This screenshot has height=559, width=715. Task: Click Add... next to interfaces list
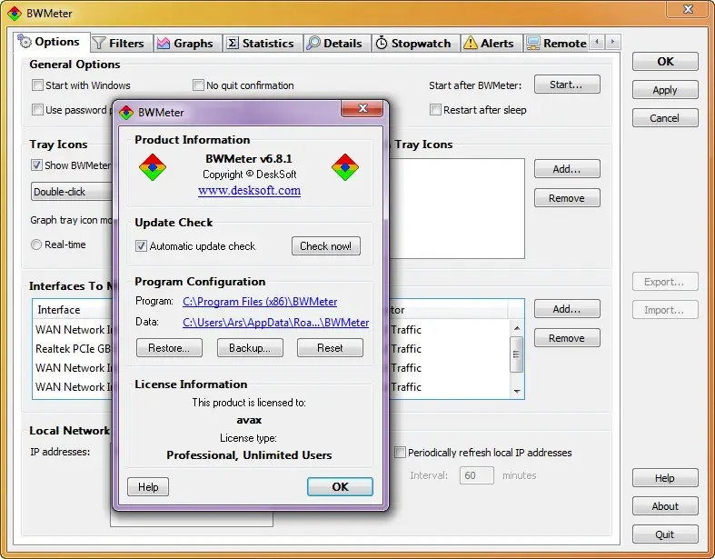[567, 309]
